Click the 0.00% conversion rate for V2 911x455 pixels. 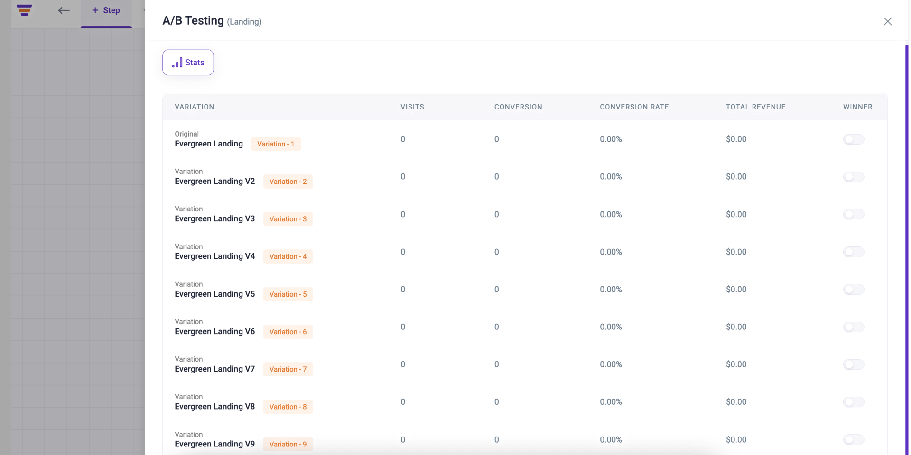pos(611,176)
